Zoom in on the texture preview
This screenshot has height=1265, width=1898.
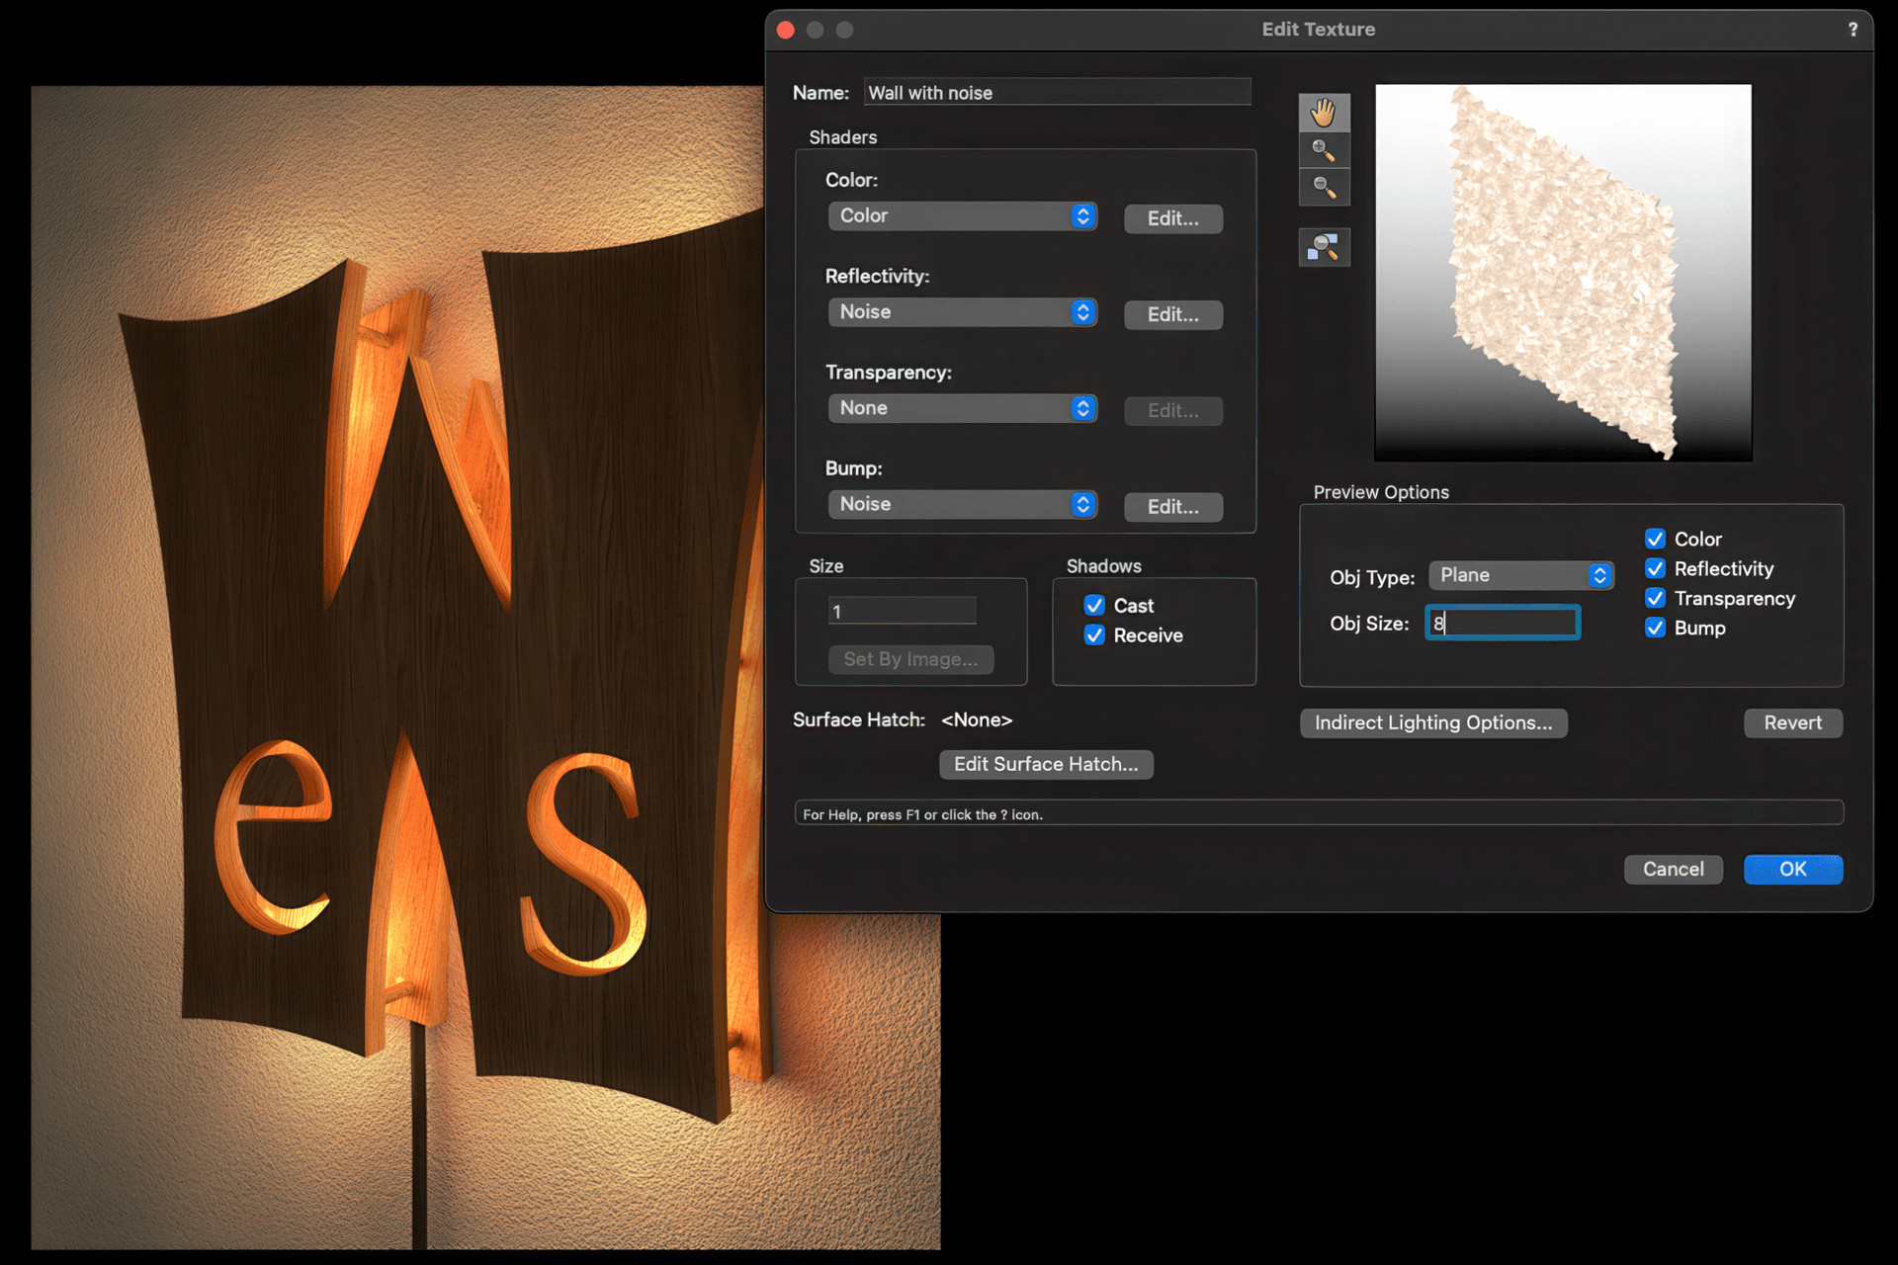(1325, 149)
